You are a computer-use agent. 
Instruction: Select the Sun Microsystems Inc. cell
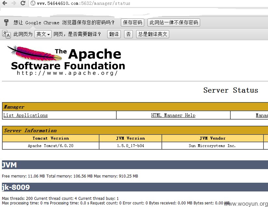[213, 146]
